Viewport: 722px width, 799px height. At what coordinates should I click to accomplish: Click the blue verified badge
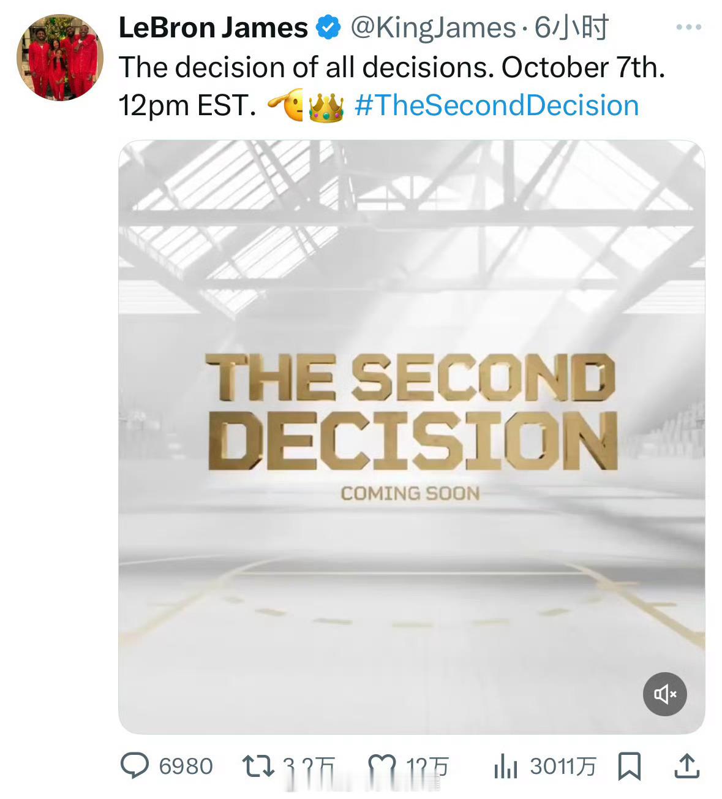point(328,28)
